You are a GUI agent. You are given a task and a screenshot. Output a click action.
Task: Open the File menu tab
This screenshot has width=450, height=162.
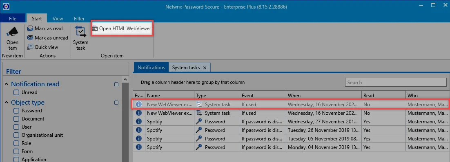pos(13,19)
